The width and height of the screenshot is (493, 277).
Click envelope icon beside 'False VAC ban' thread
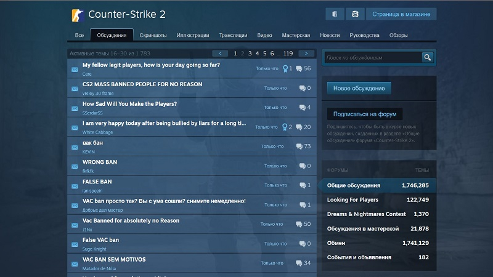coord(75,244)
